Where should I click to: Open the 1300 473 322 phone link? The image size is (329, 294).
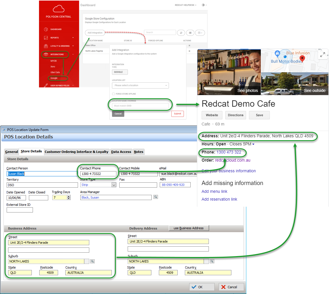pos(229,152)
